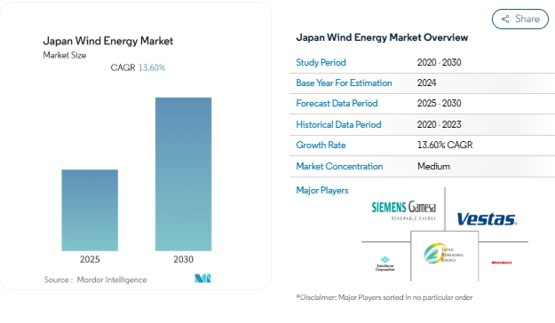Image resolution: width=555 pixels, height=323 pixels.
Task: Click the 2025 market size bar
Action: (x=90, y=210)
